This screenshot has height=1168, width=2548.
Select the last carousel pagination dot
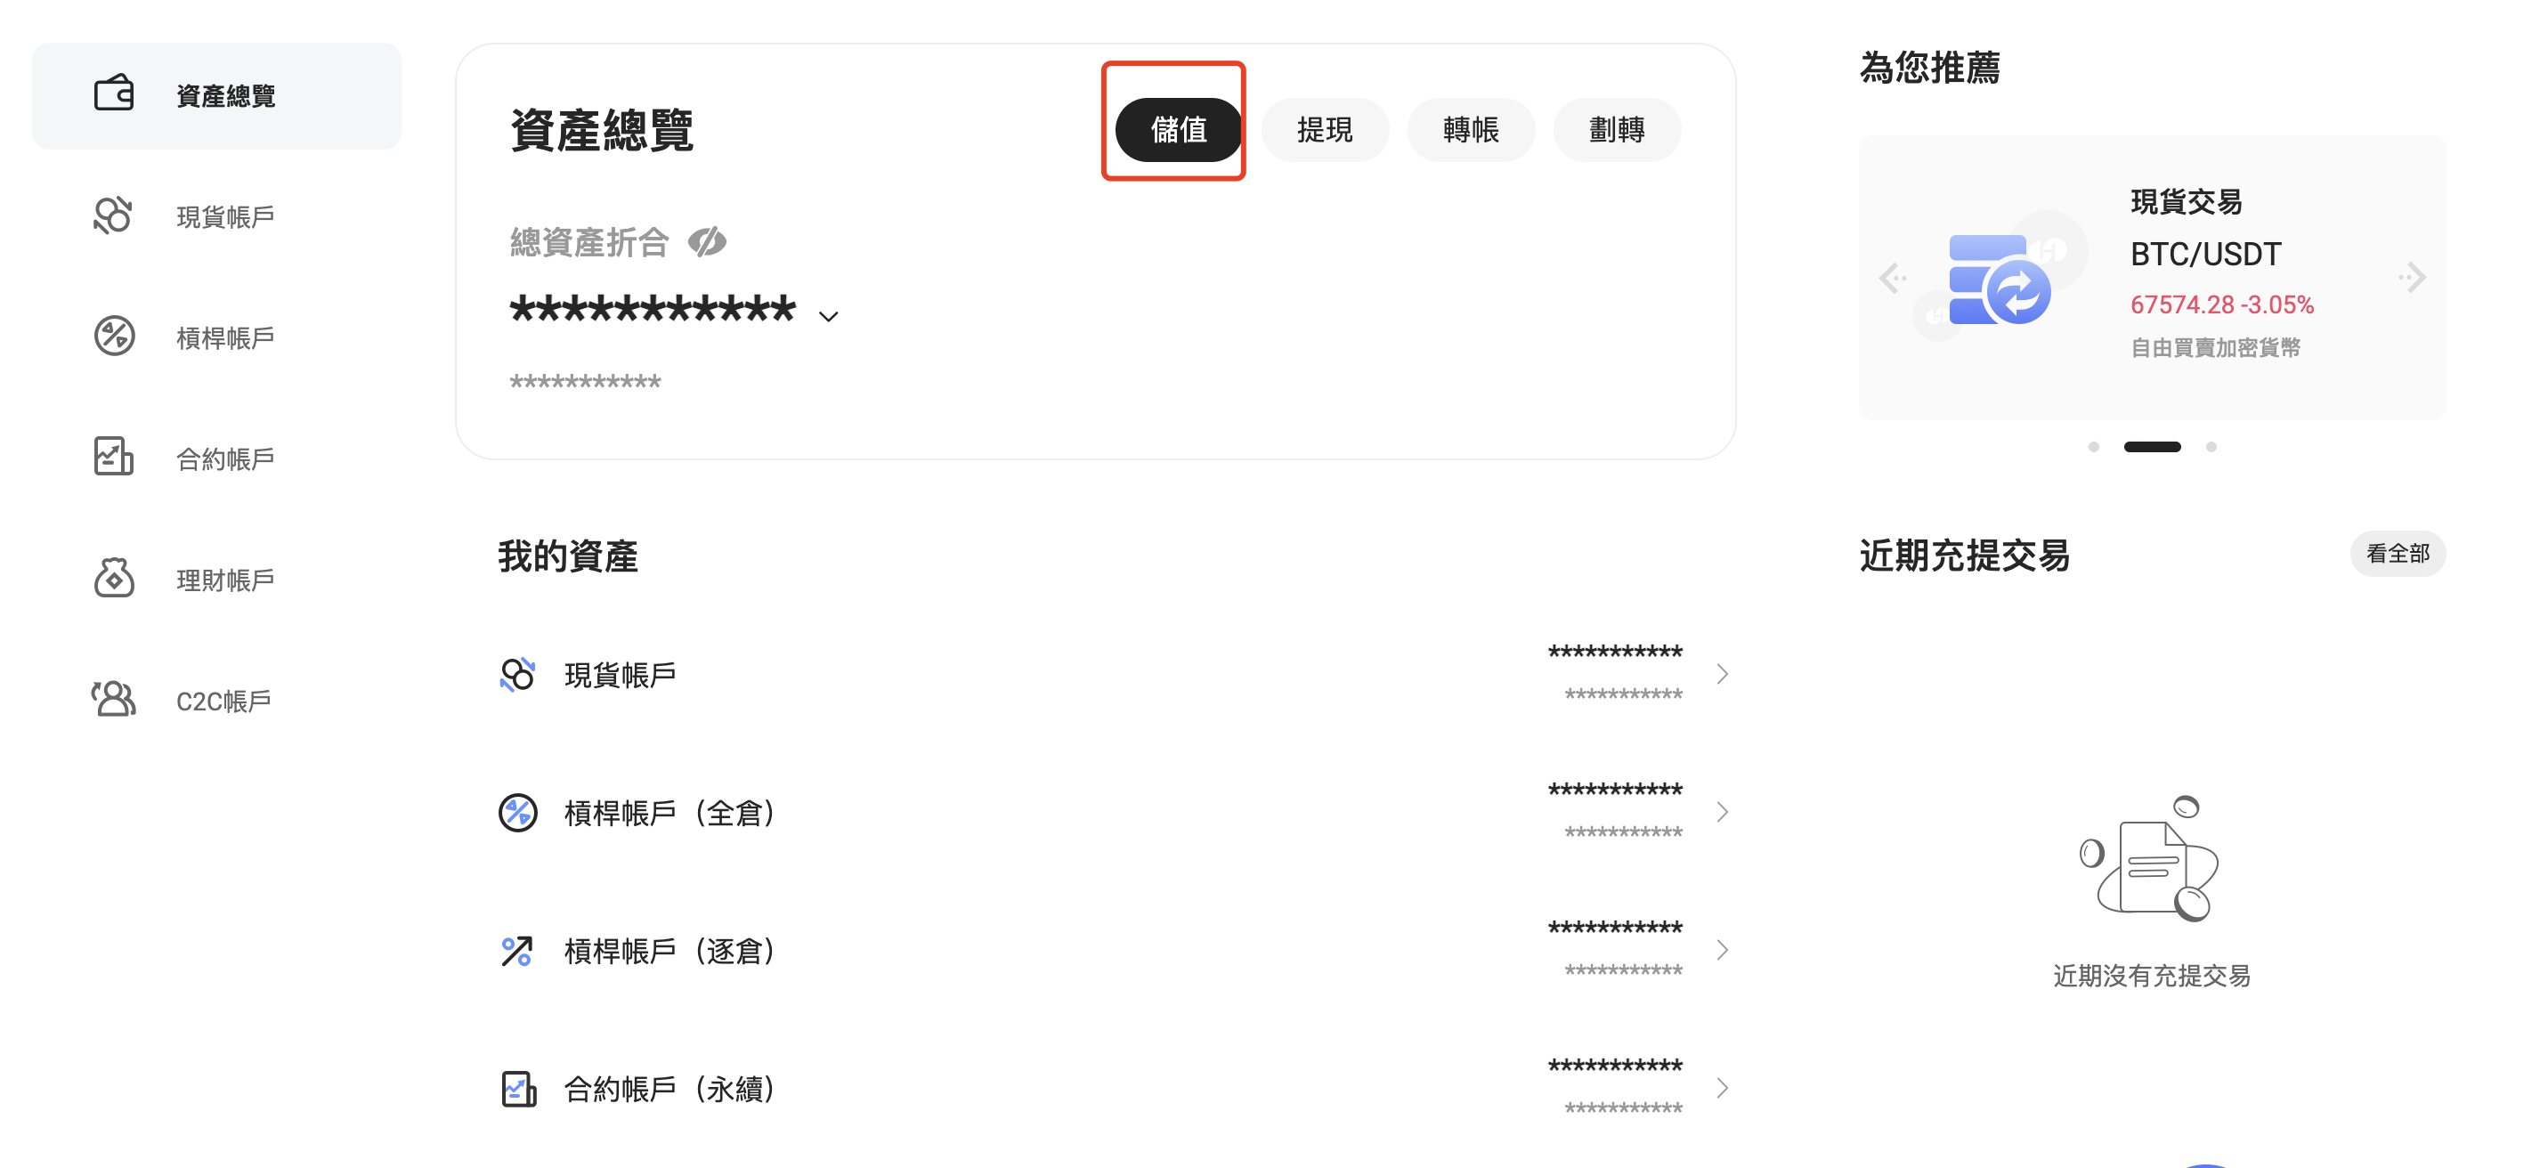[2211, 447]
